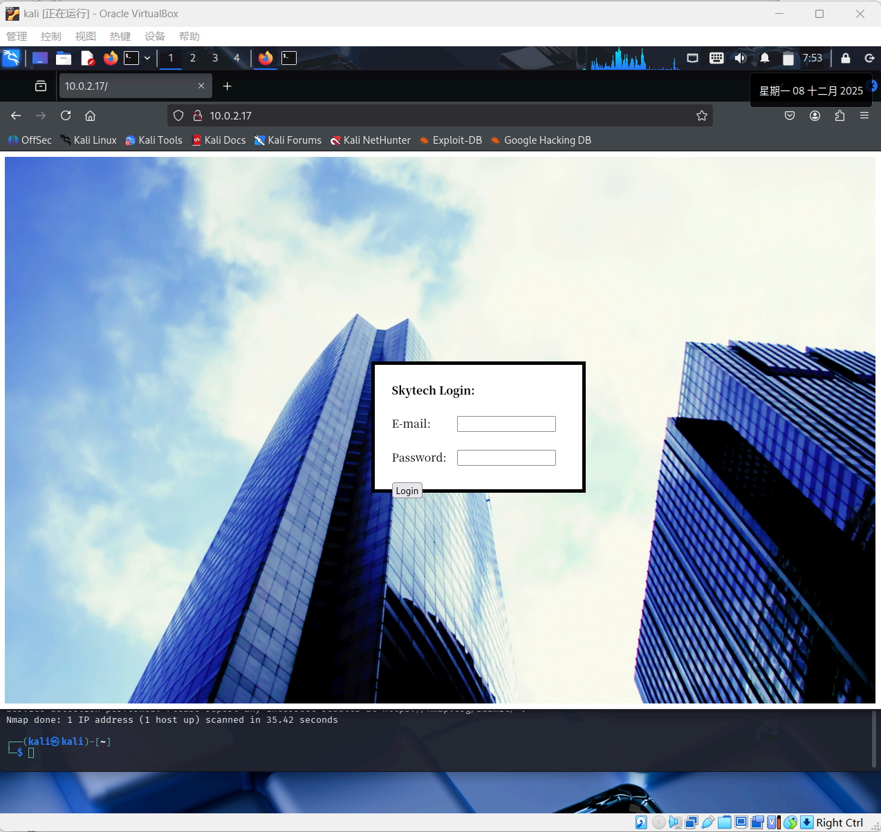Expand the terminal launcher dropdown arrow
Image resolution: width=881 pixels, height=832 pixels.
(147, 58)
